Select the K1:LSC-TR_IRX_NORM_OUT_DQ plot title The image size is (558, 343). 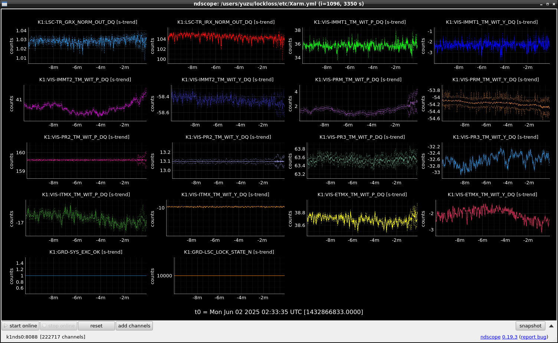[x=226, y=22]
